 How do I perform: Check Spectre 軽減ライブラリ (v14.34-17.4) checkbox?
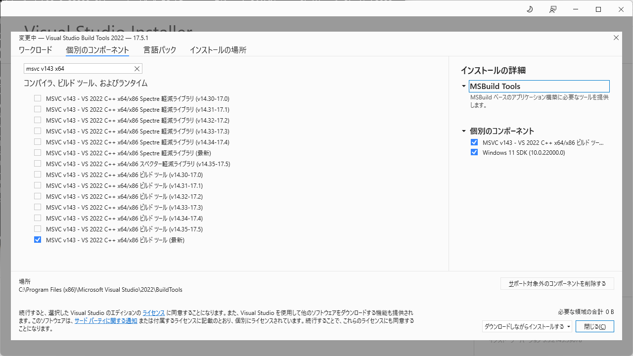click(38, 142)
